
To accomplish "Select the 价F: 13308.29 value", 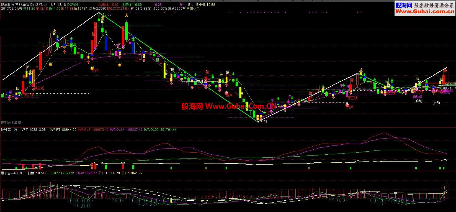I will 109,173.
